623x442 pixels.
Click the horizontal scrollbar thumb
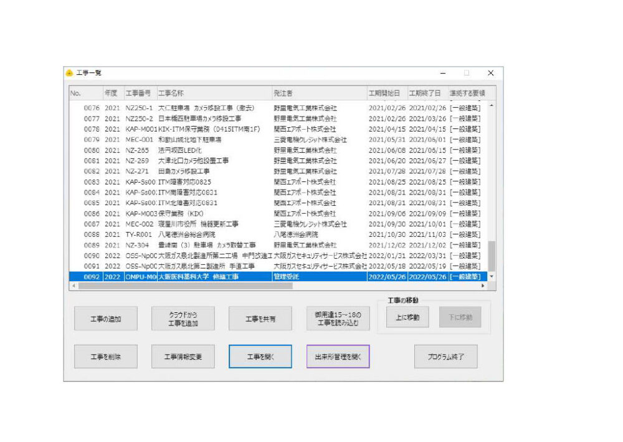(x=186, y=286)
